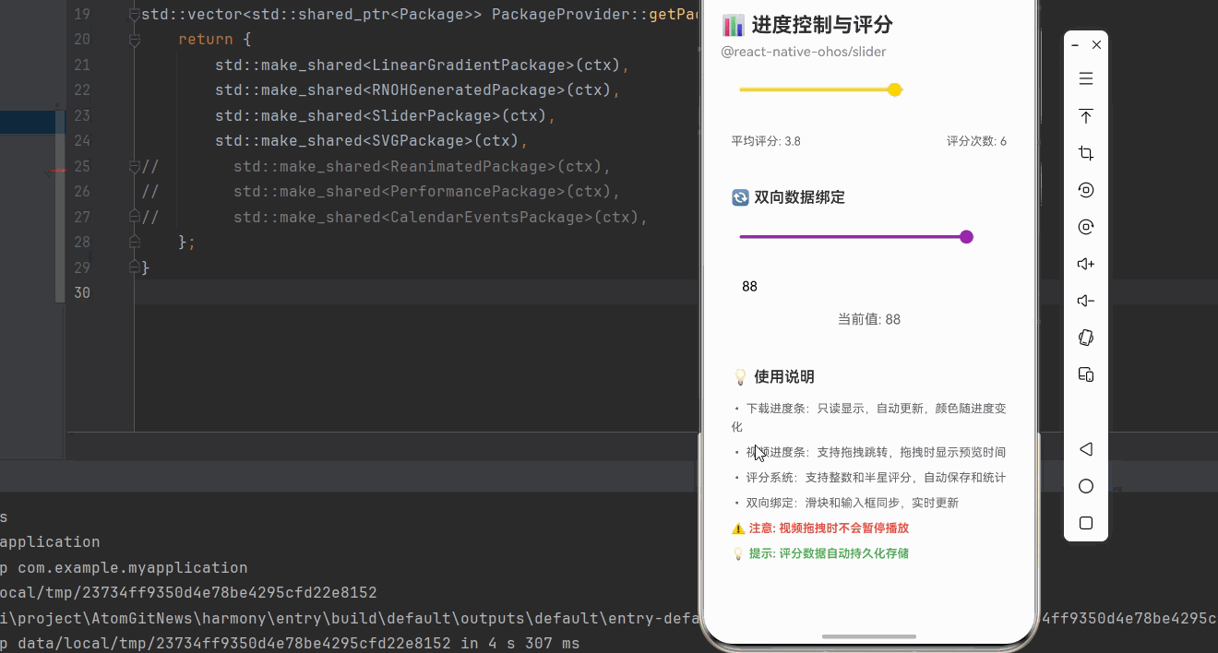1218x653 pixels.
Task: Click line number 23 in gutter
Action: pyautogui.click(x=82, y=115)
